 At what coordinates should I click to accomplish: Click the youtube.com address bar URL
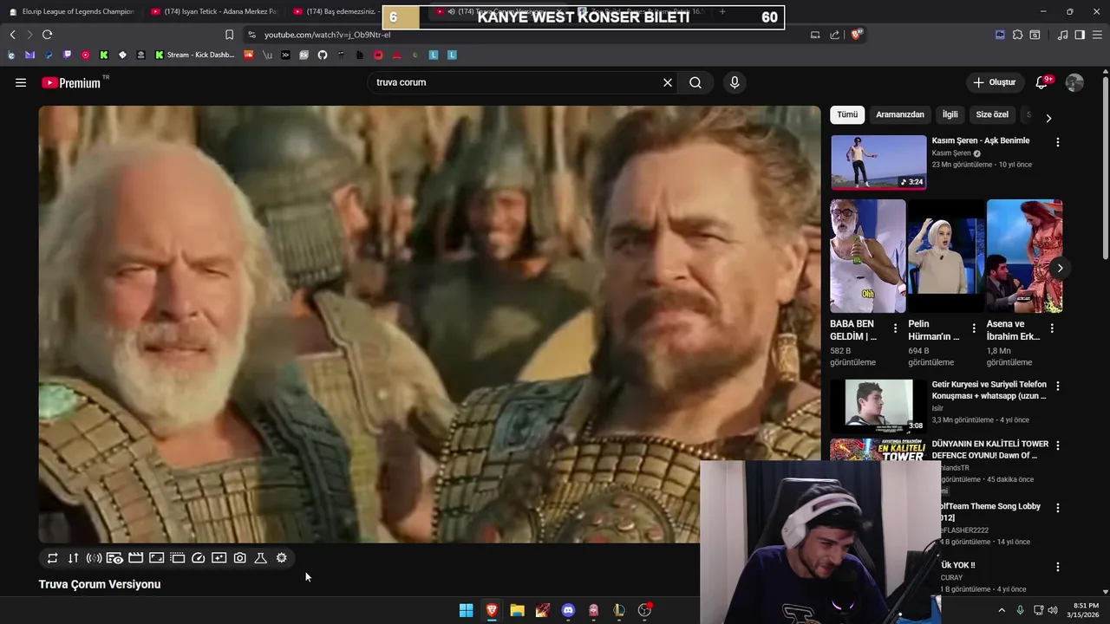click(x=327, y=35)
